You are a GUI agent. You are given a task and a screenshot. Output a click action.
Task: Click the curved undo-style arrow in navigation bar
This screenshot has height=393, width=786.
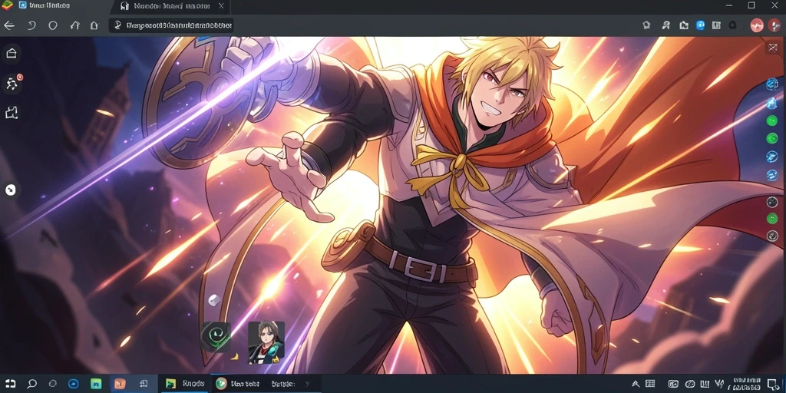(x=31, y=25)
